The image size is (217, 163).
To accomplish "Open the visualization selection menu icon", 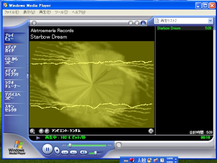I will coord(33,131).
